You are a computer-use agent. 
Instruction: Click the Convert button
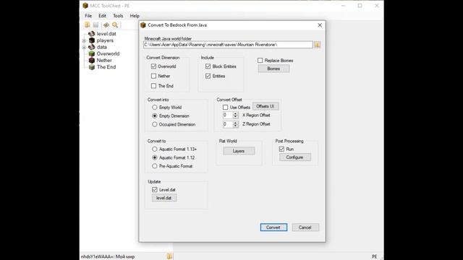coord(273,227)
